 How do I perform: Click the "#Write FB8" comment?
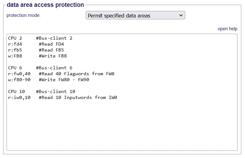click(x=53, y=56)
